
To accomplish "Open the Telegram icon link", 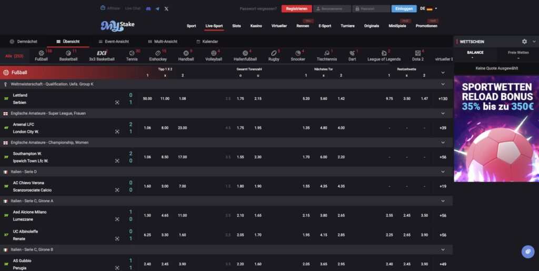I will (157, 8).
